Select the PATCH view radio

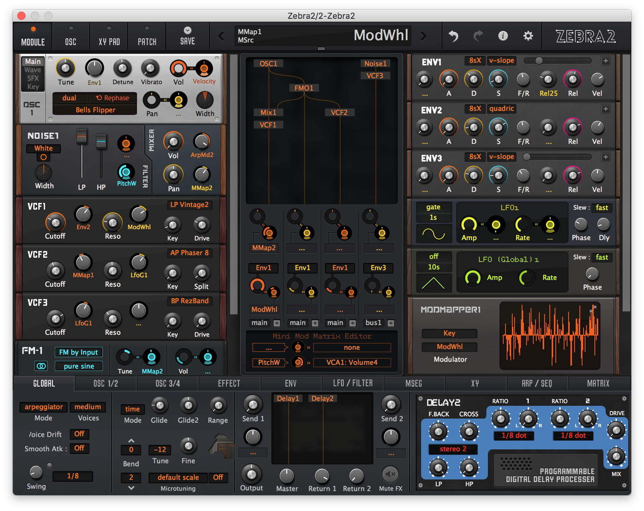147,29
